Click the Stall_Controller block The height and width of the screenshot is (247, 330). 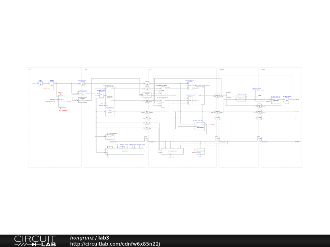click(125, 151)
